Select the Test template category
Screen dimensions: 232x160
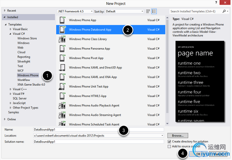click(20, 66)
